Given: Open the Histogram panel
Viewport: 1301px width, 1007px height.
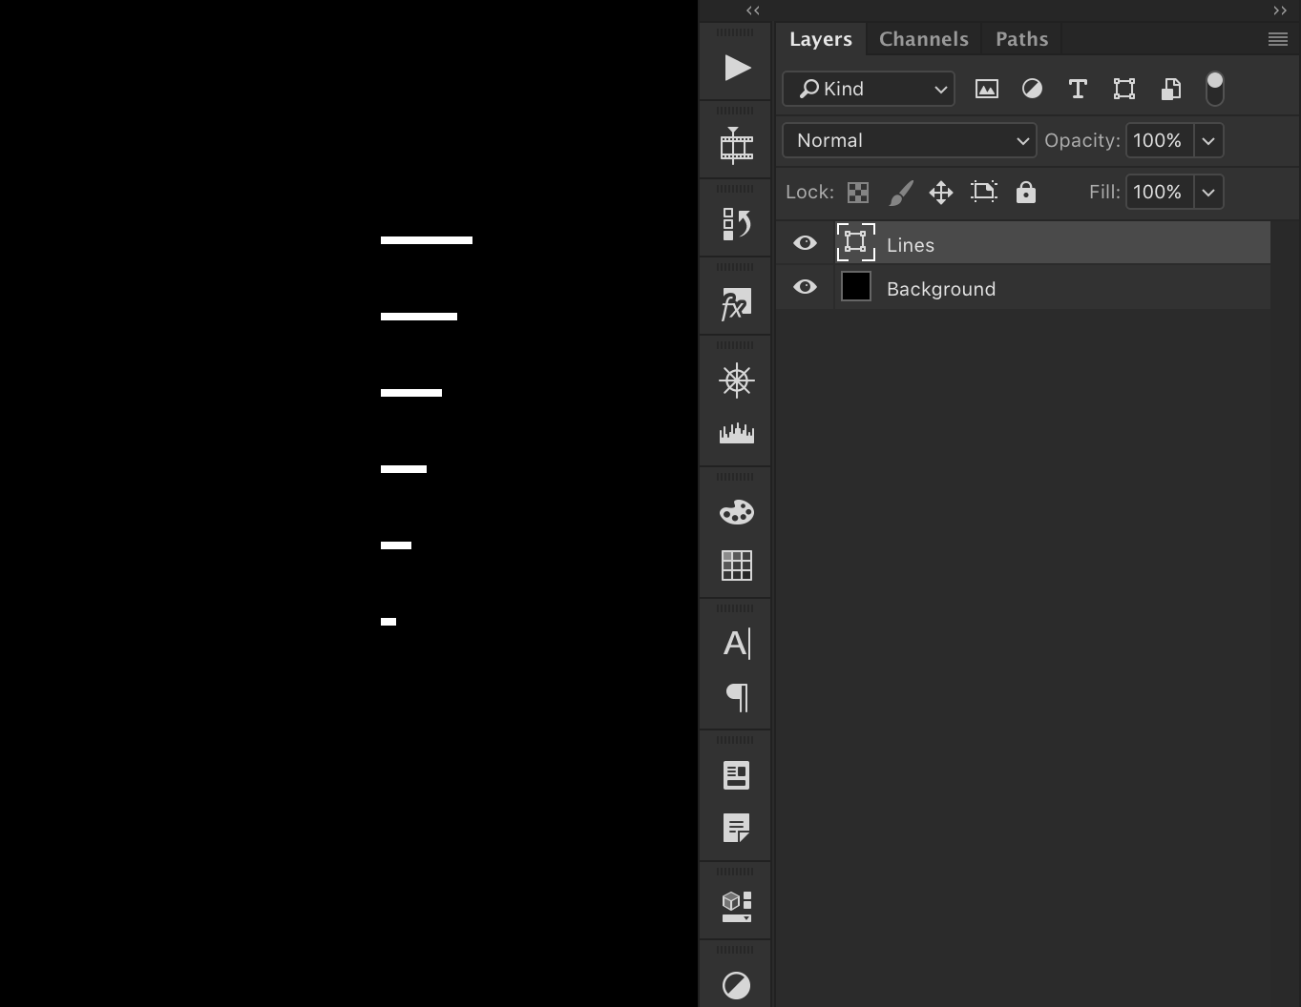Looking at the screenshot, I should 735,432.
